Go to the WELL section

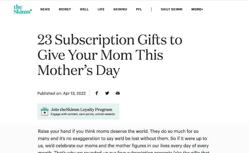click(84, 9)
